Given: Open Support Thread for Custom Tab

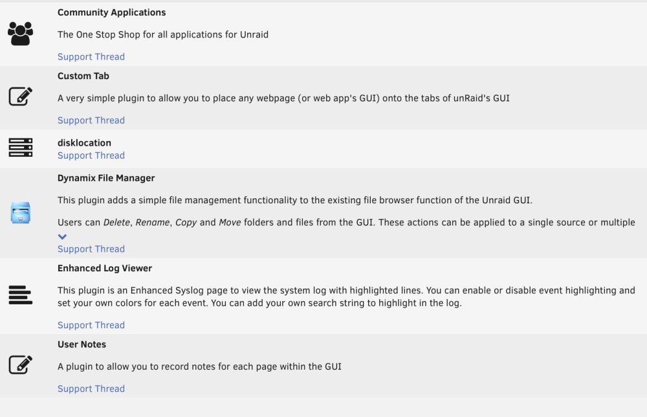Looking at the screenshot, I should (x=91, y=120).
